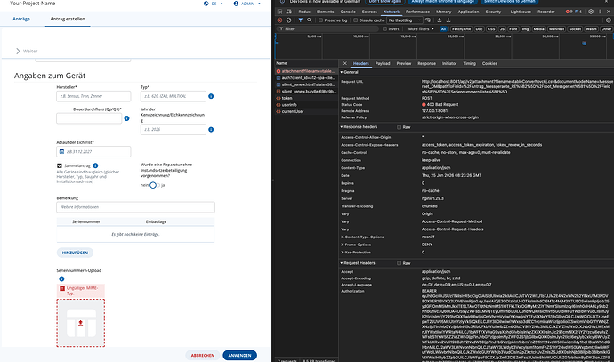Image resolution: width=614 pixels, height=362 pixels.
Task: Select the inspect element tool in DevTools
Action: click(279, 12)
